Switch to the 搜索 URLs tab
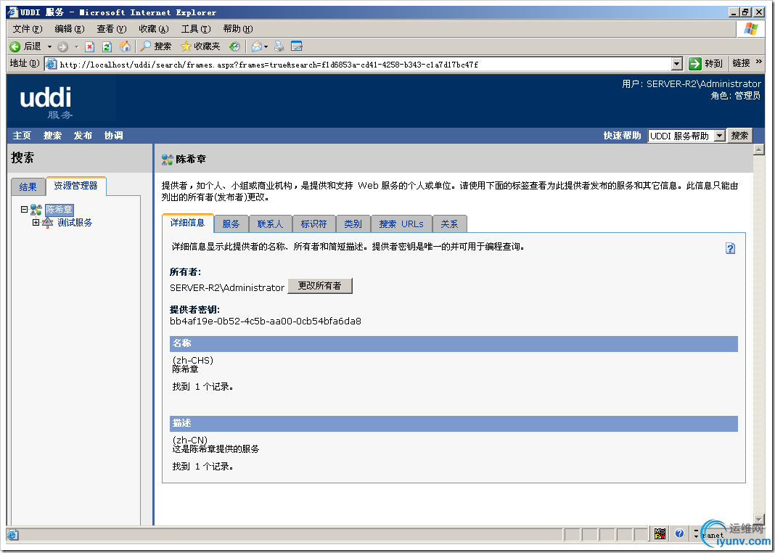Image resolution: width=775 pixels, height=553 pixels. (401, 224)
